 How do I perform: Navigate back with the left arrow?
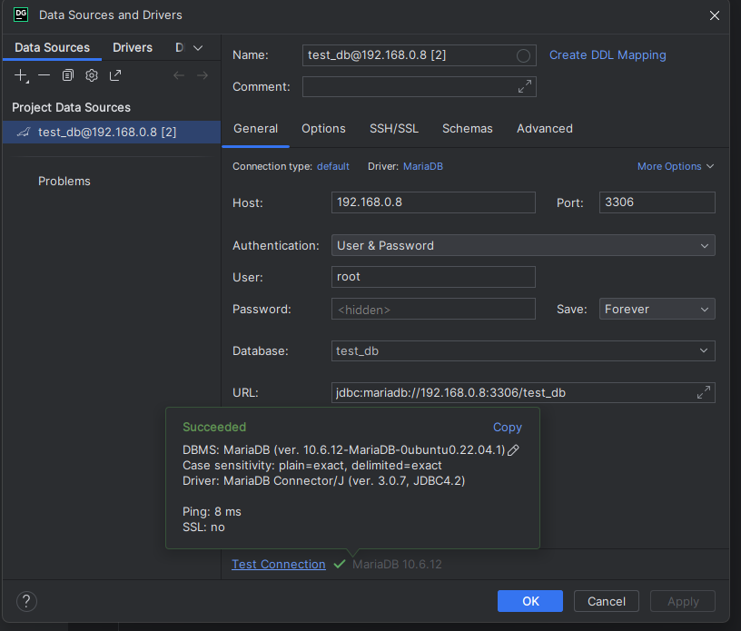pyautogui.click(x=179, y=75)
